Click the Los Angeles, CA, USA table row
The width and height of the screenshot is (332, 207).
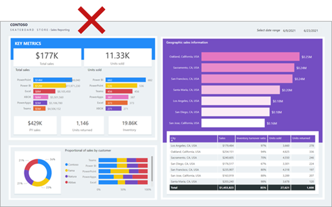click(x=243, y=146)
